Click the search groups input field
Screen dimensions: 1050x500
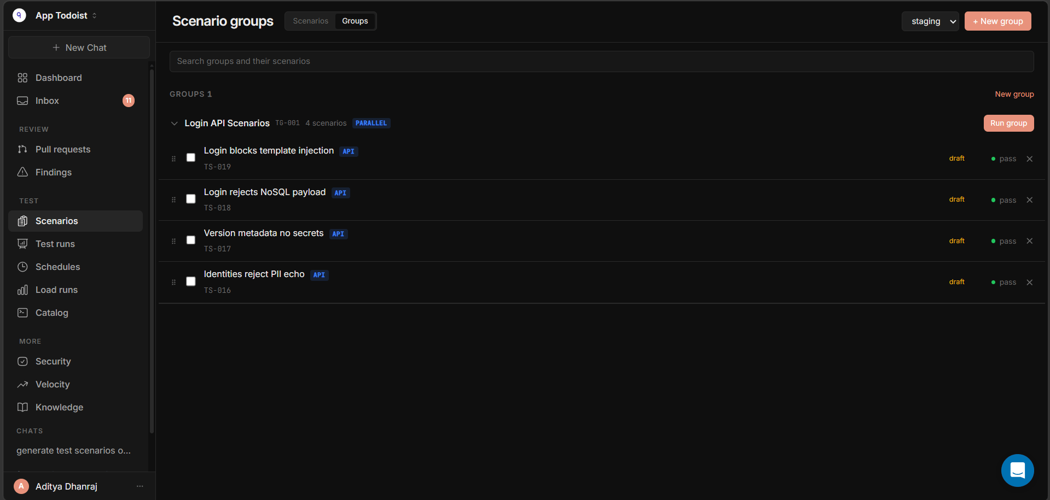[x=601, y=61]
